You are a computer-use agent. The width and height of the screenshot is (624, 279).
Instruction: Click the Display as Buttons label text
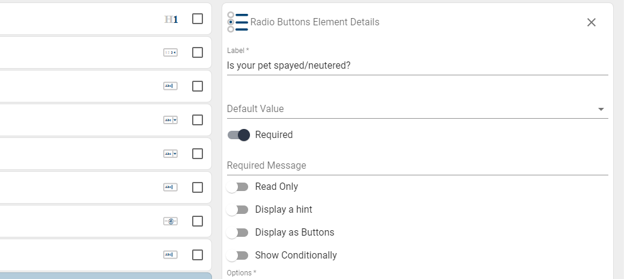[295, 233]
